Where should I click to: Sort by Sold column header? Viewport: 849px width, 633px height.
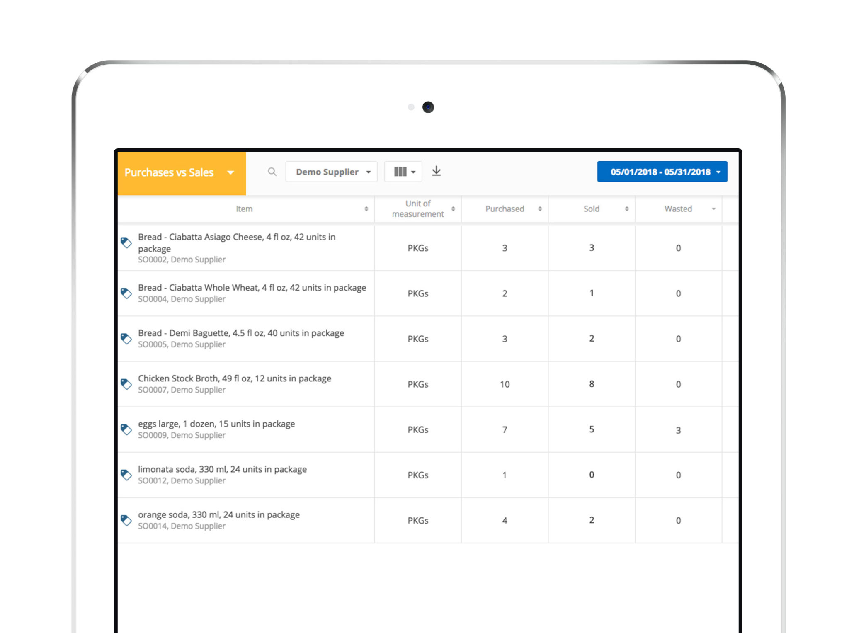pos(592,209)
